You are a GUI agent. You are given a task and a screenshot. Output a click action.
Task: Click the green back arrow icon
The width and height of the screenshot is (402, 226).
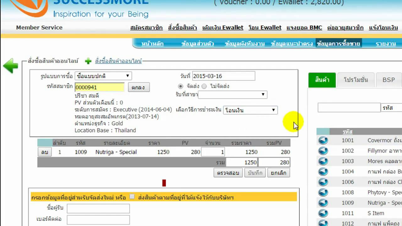tap(10, 66)
